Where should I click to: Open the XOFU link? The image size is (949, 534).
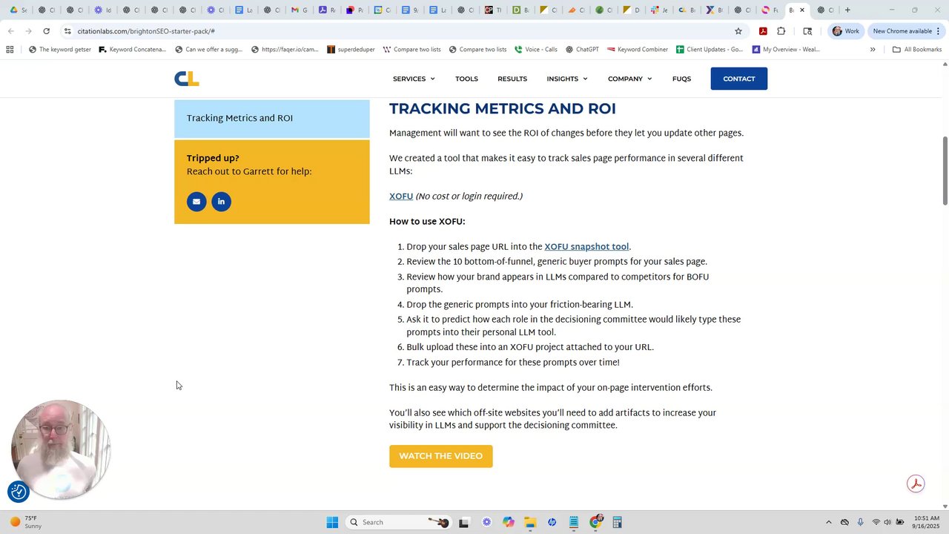[x=401, y=197]
